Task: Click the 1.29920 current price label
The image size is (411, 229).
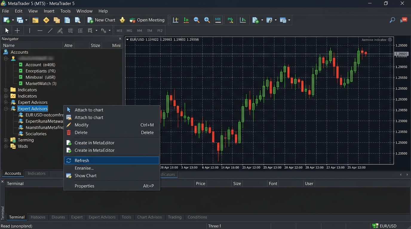Action: (x=401, y=54)
